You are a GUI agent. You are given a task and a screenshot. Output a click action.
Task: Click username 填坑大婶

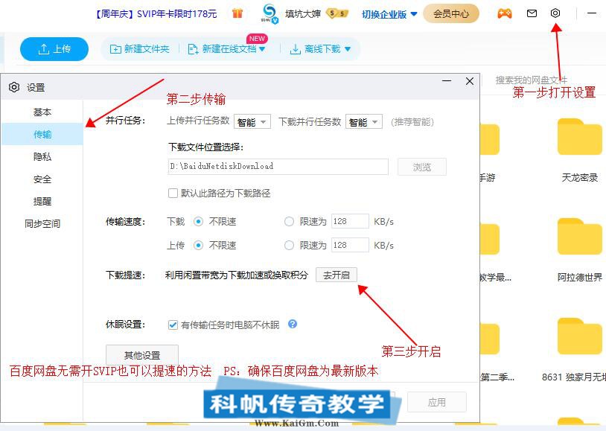pos(302,14)
